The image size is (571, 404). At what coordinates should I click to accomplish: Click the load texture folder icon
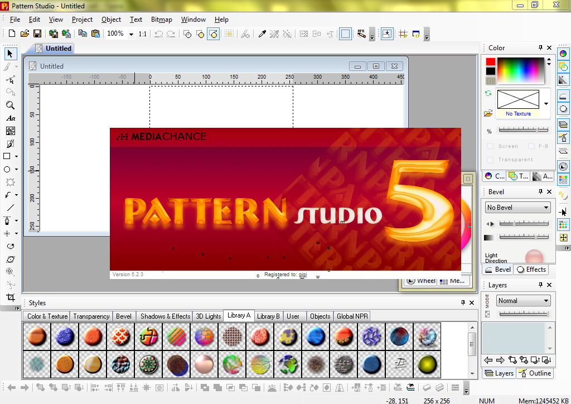coord(488,113)
